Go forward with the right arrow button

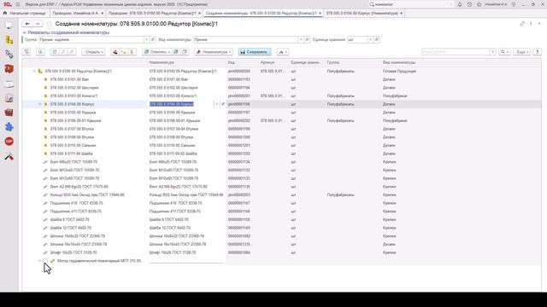[38, 24]
